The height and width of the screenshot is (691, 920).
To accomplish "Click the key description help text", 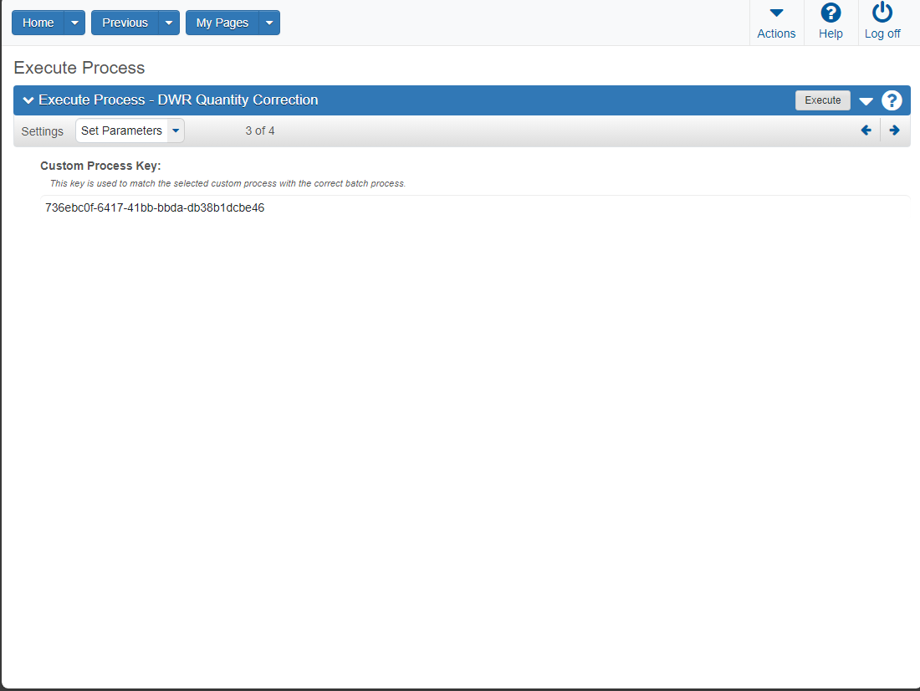I will [227, 183].
